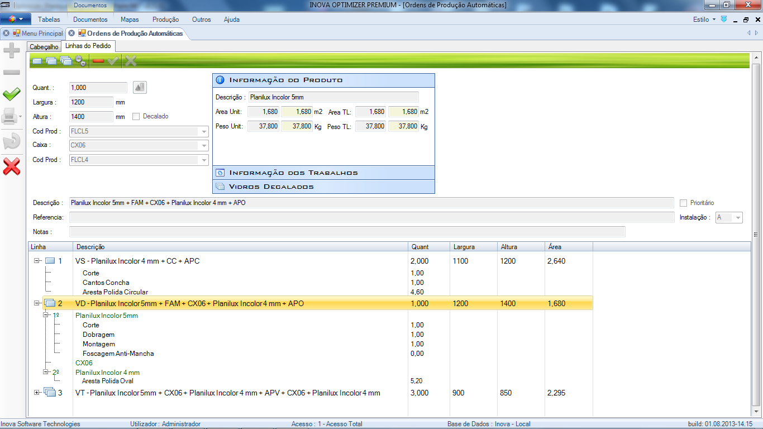Select the Cantos Concha tree row
Viewport: 763px width, 429px height.
(x=106, y=283)
